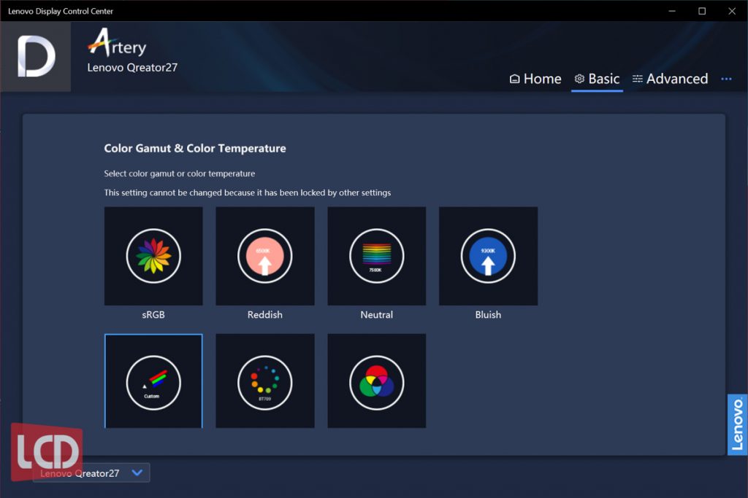This screenshot has width=748, height=498.
Task: Close the Lenovo Display Control Center window
Action: [732, 11]
